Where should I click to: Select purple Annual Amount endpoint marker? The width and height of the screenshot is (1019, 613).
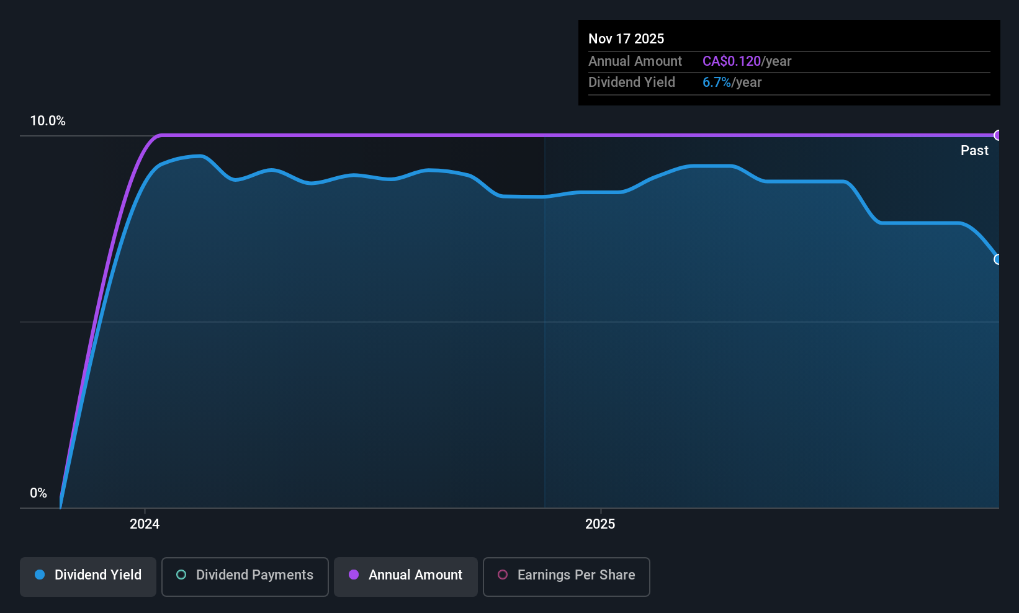pos(997,135)
